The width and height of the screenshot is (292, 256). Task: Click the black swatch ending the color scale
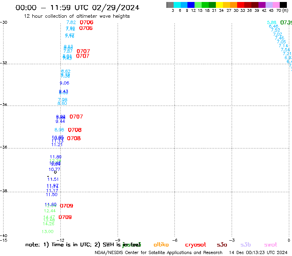point(283,5)
